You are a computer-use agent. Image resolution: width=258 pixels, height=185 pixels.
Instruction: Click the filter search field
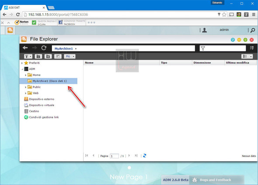click(223, 49)
